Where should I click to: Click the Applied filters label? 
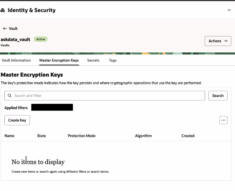click(16, 108)
